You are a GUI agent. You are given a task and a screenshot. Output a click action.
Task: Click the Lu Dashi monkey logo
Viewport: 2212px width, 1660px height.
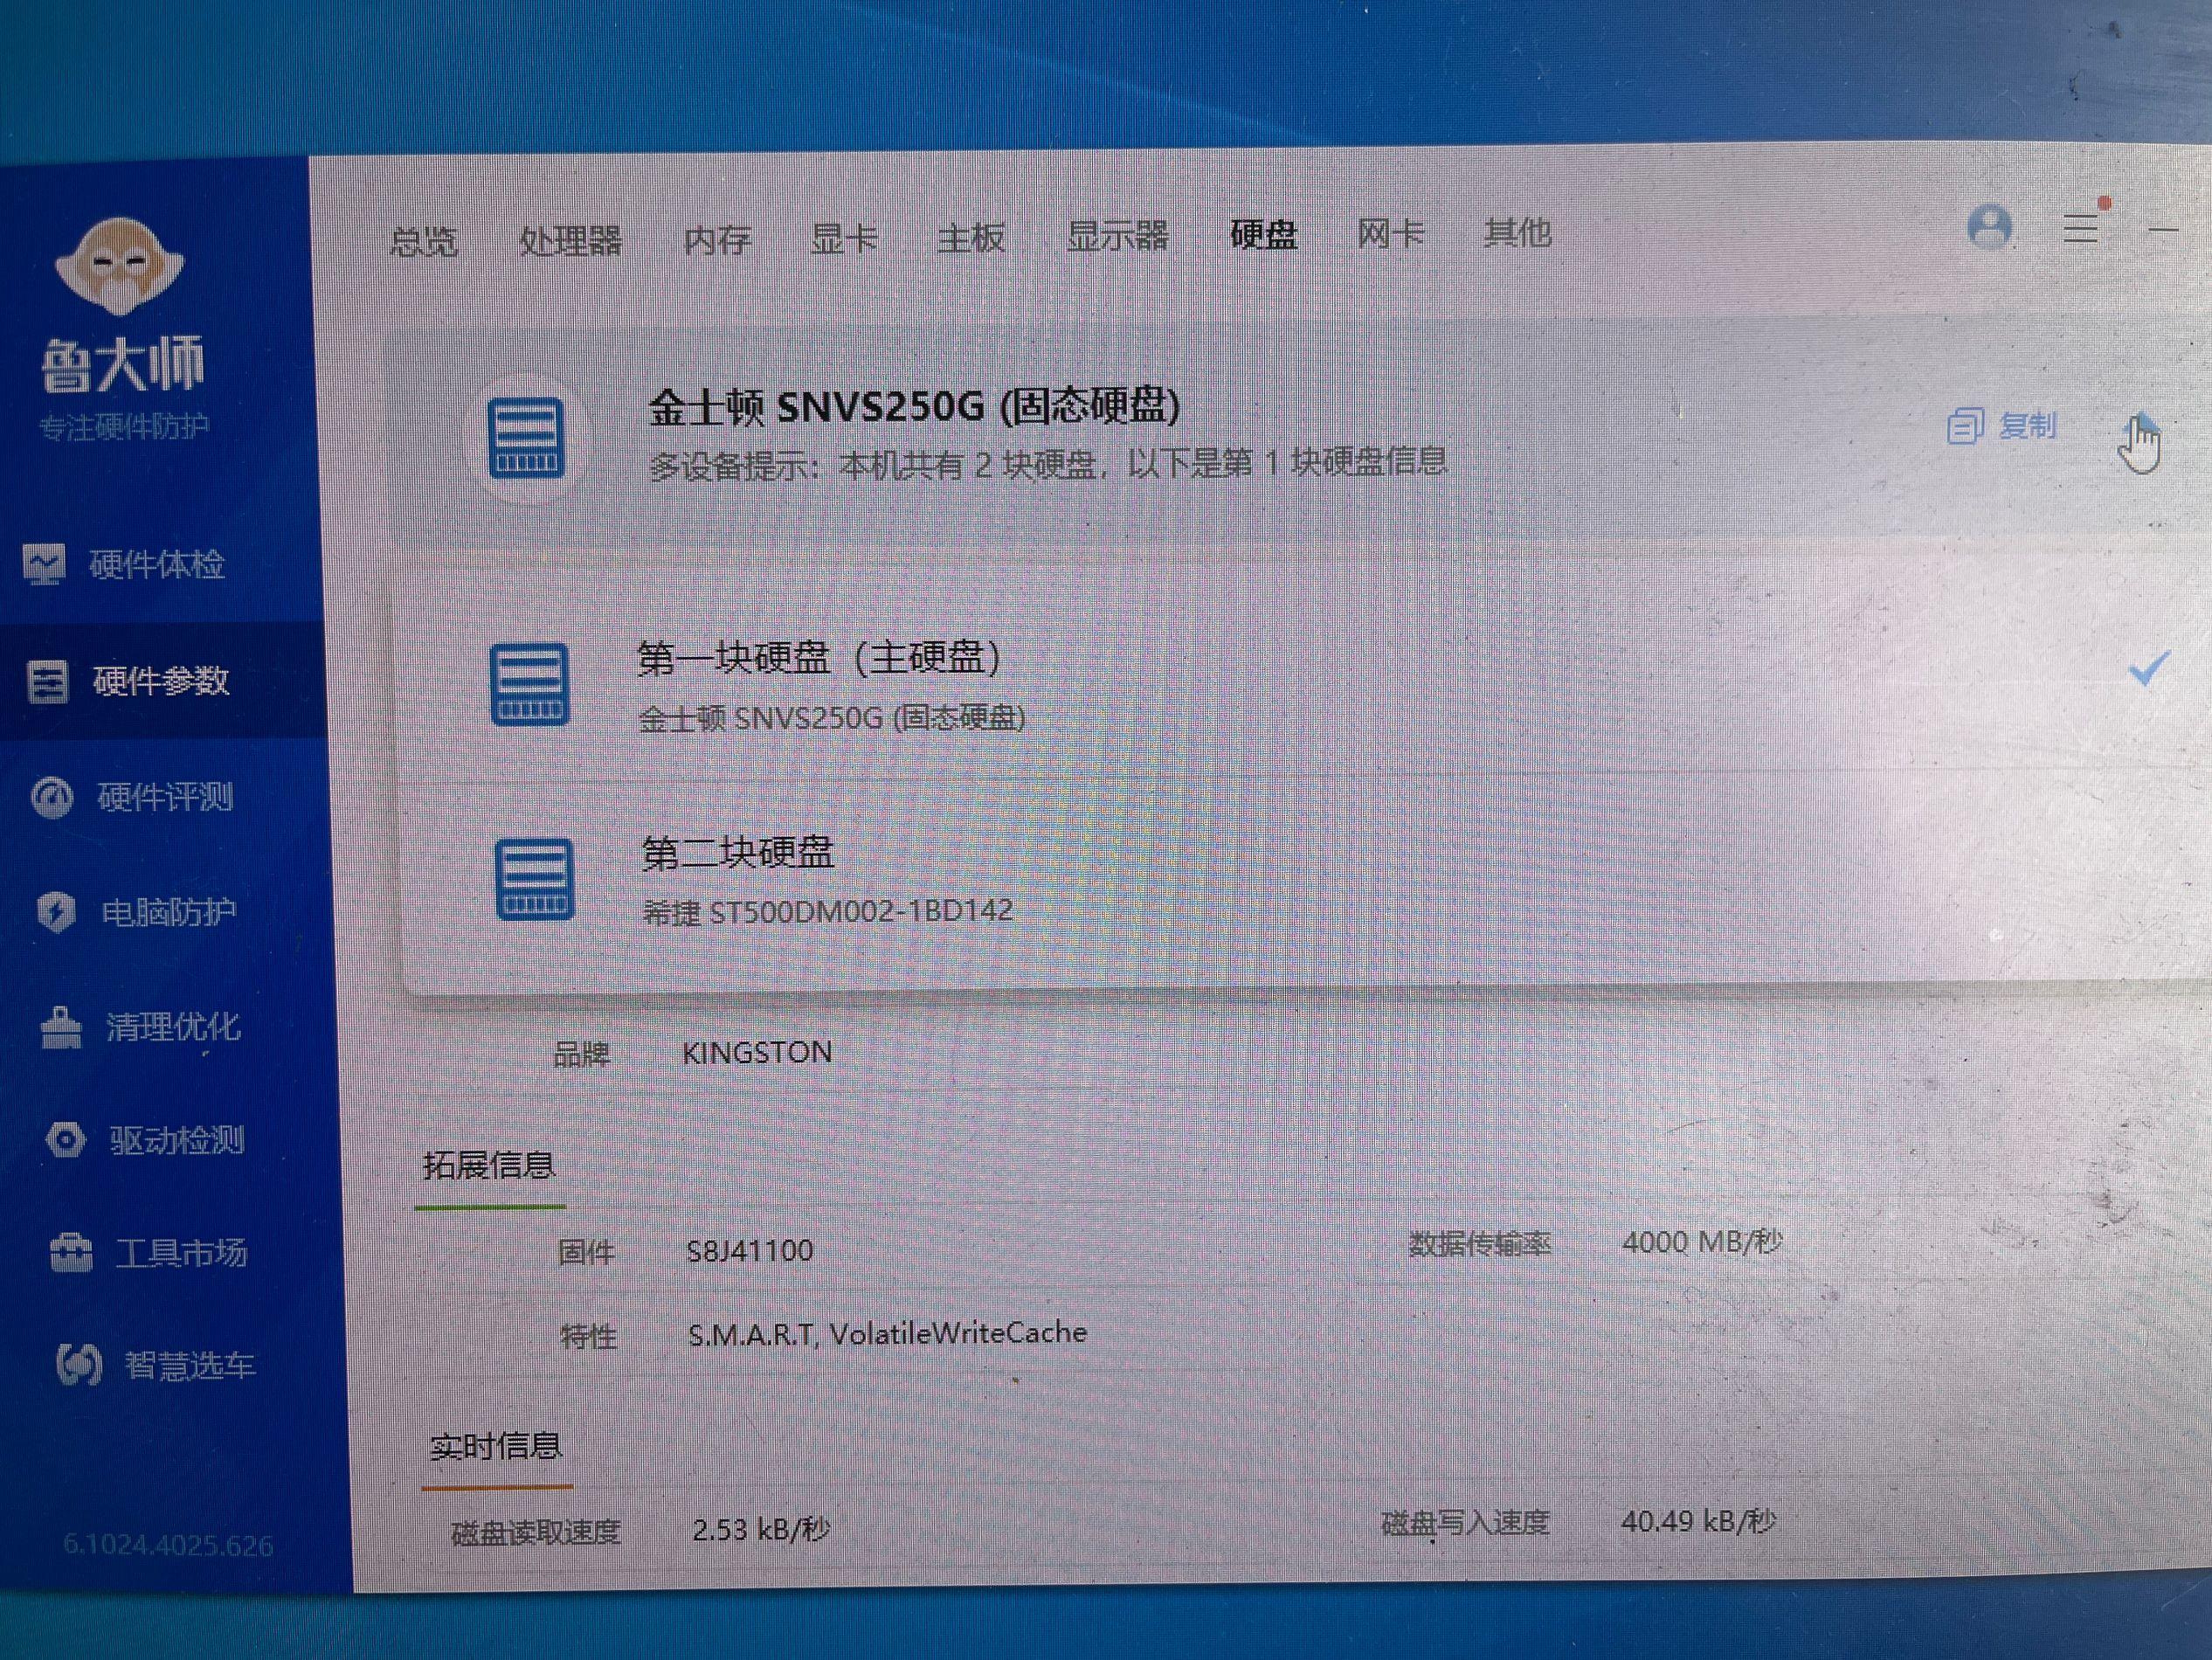(x=120, y=266)
